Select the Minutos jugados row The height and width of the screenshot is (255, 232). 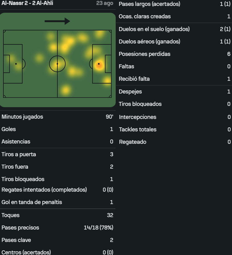point(58,117)
